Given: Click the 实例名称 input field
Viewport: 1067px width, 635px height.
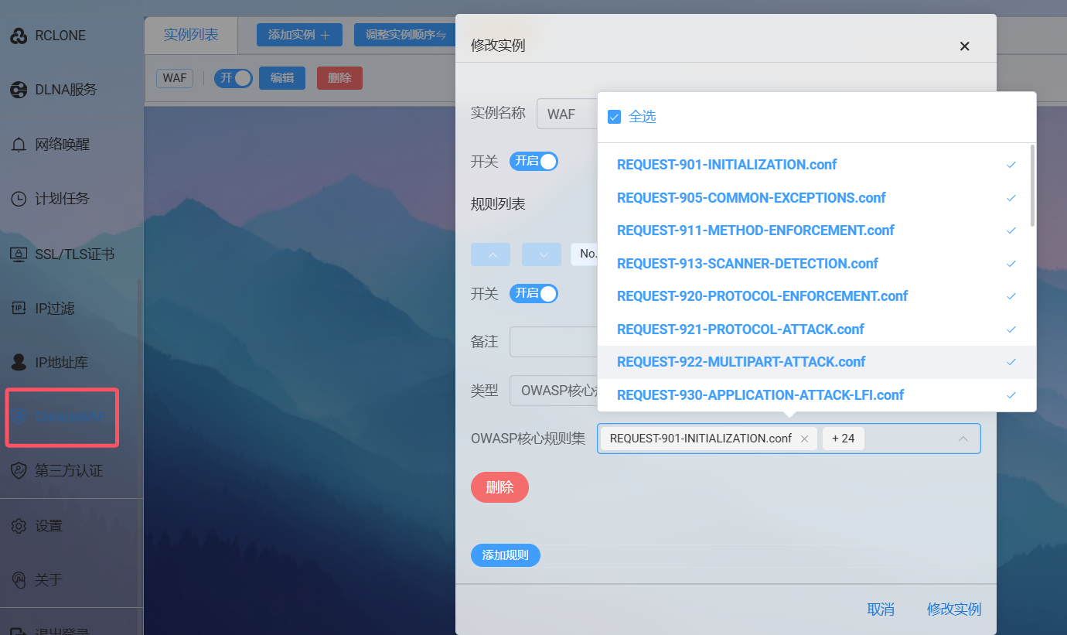Looking at the screenshot, I should [x=568, y=114].
